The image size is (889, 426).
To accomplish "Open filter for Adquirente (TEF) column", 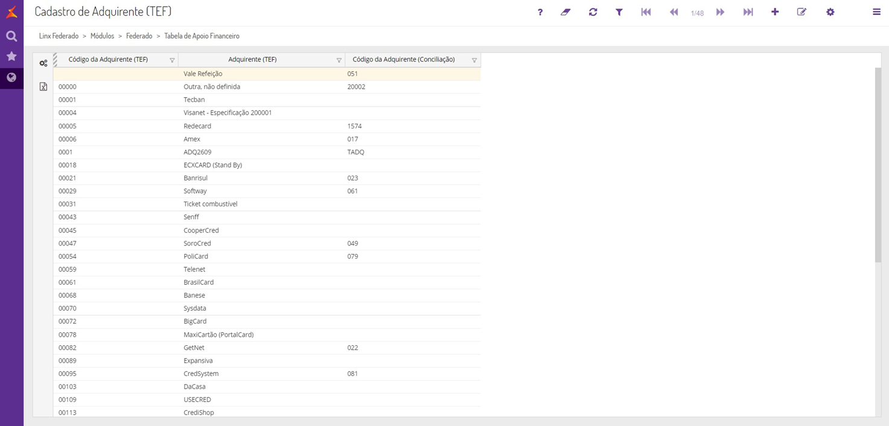I will pos(339,60).
